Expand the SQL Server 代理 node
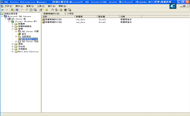This screenshot has width=190, height=116. 16,31
